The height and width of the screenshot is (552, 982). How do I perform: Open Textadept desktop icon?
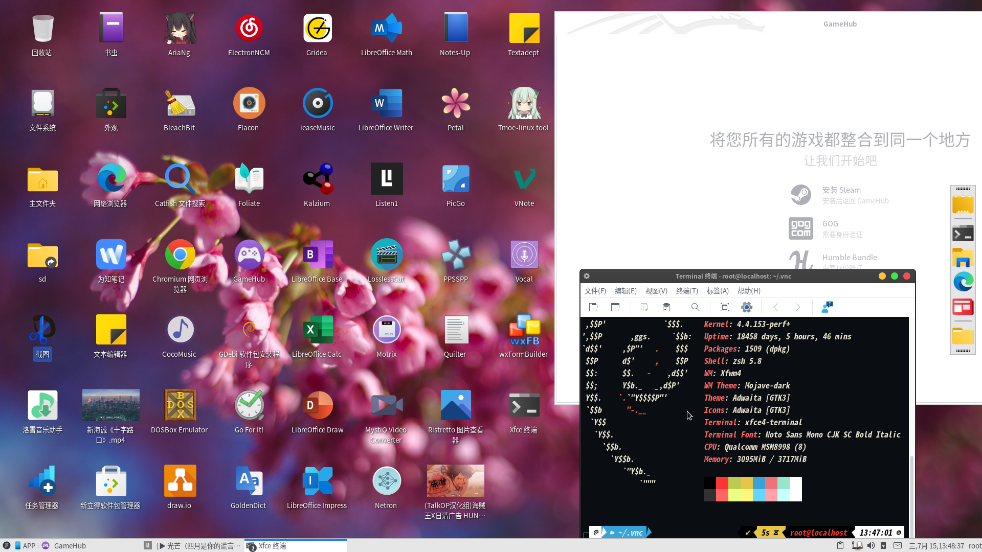524,34
